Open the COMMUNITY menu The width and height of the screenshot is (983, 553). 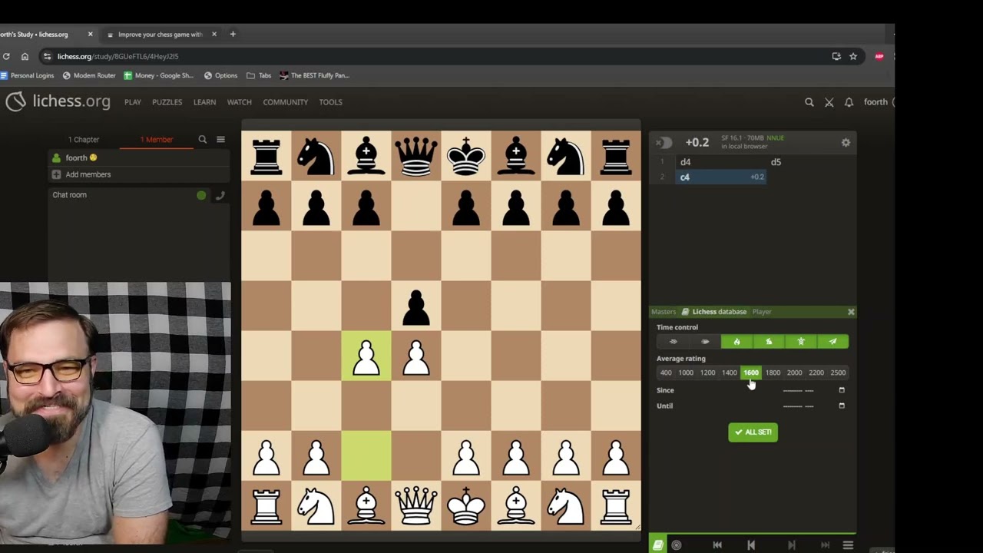click(285, 102)
